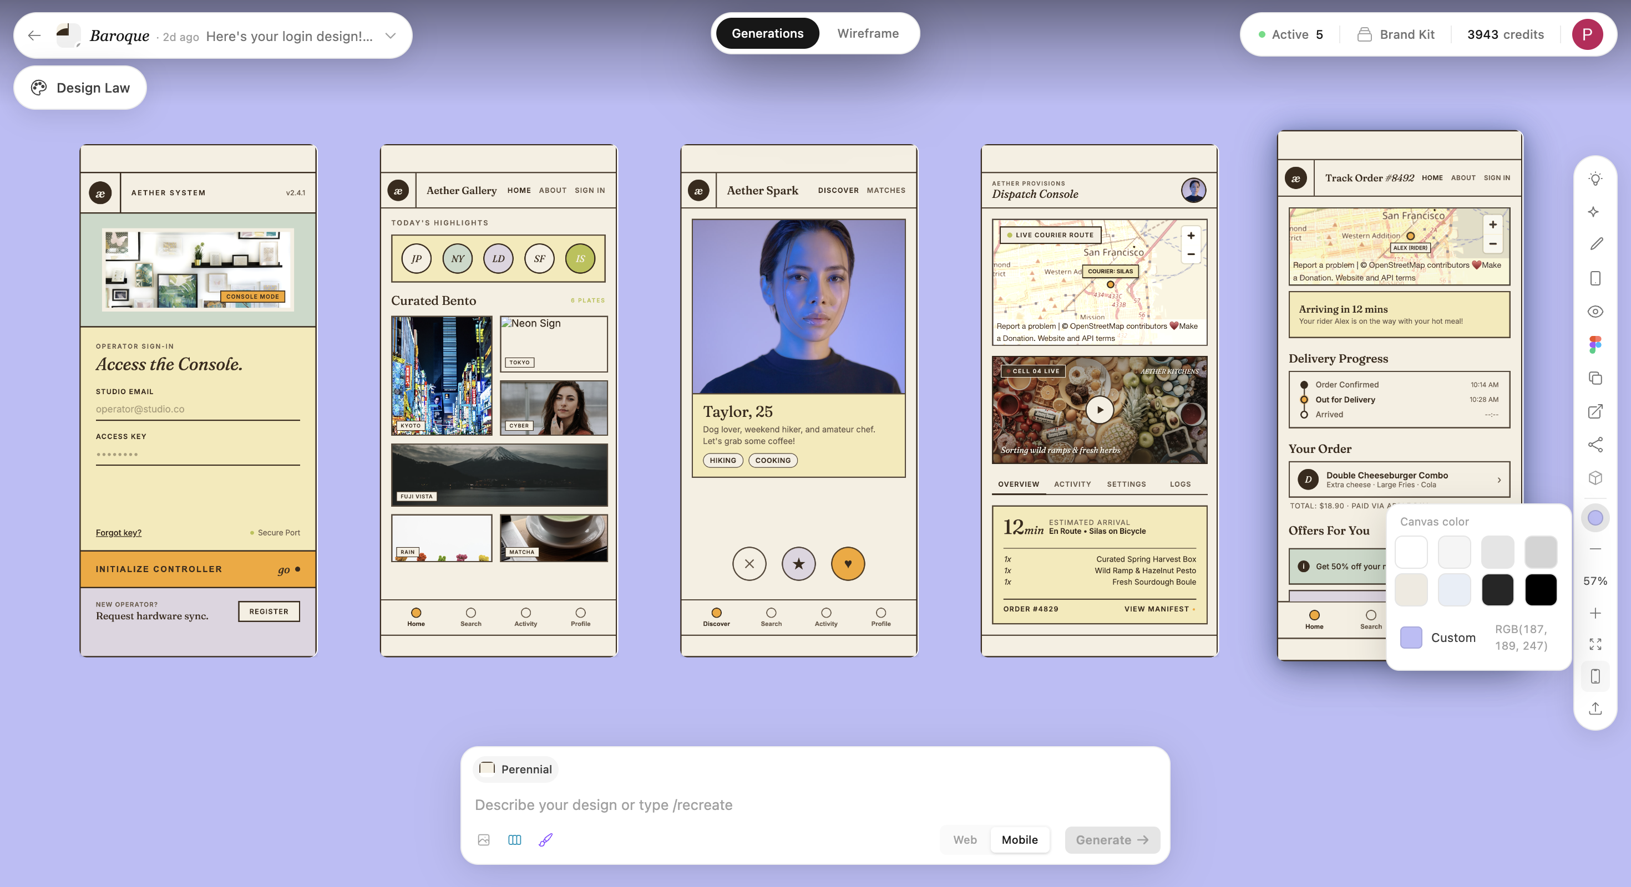Viewport: 1631px width, 887px height.
Task: Click the Generate button
Action: tap(1112, 839)
